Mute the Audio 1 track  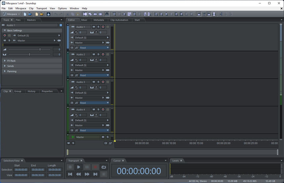coord(94,27)
